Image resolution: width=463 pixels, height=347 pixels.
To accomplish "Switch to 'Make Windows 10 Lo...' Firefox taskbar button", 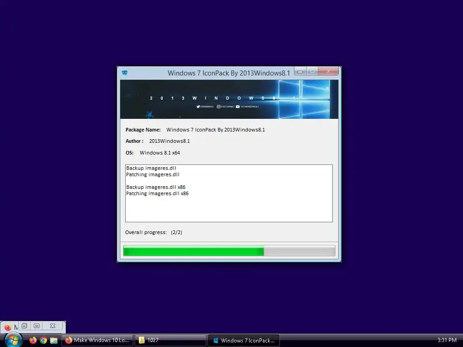I will tap(98, 340).
